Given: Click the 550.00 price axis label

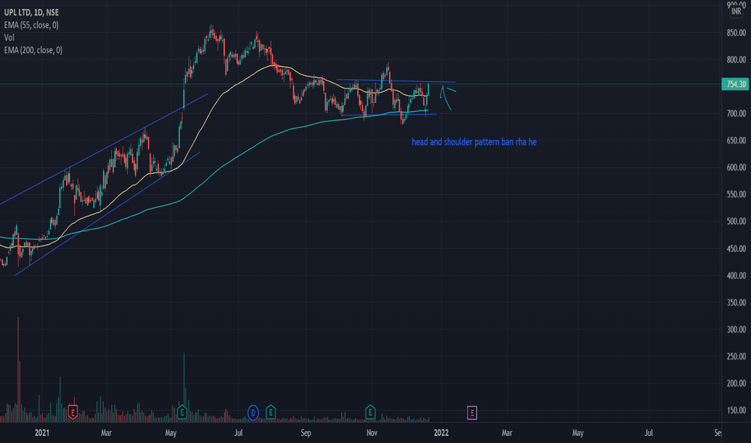Looking at the screenshot, I should [x=736, y=194].
